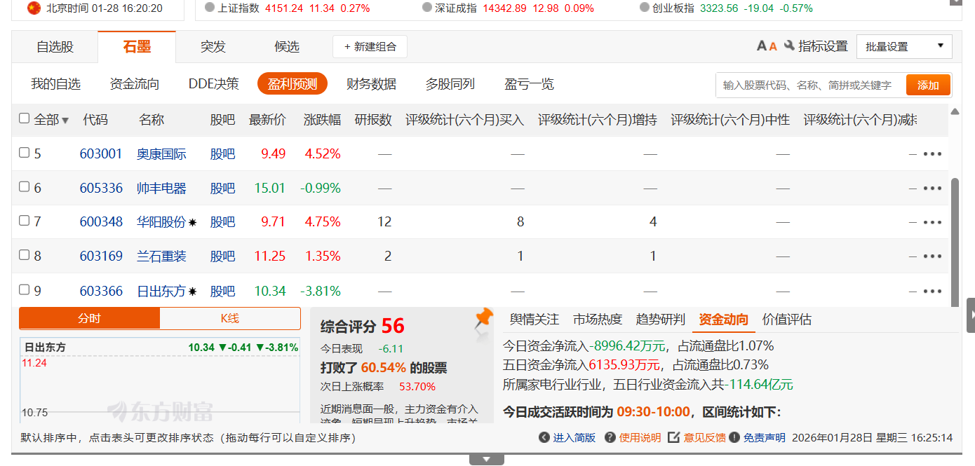This screenshot has width=975, height=466.
Task: Click the 进入简版 link
Action: [574, 438]
